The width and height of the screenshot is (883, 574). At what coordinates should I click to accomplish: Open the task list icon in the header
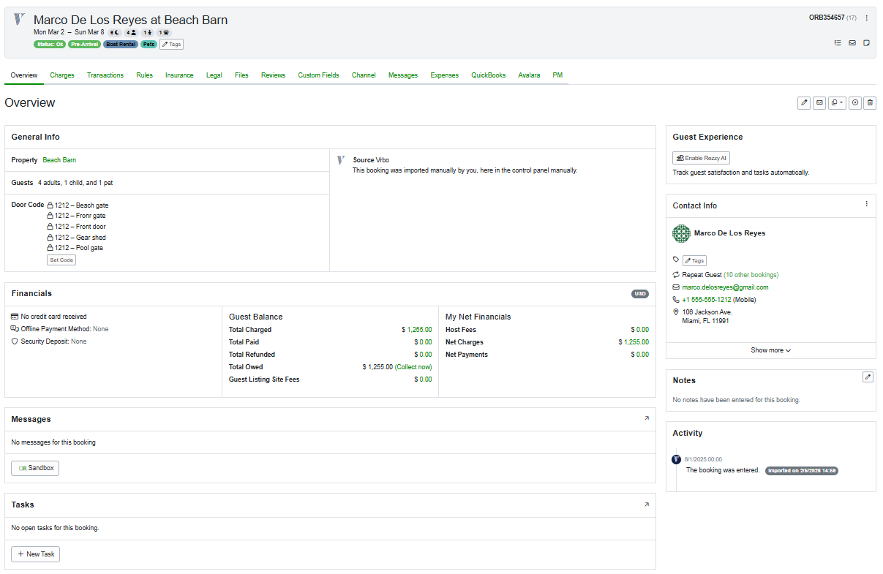[x=838, y=42]
